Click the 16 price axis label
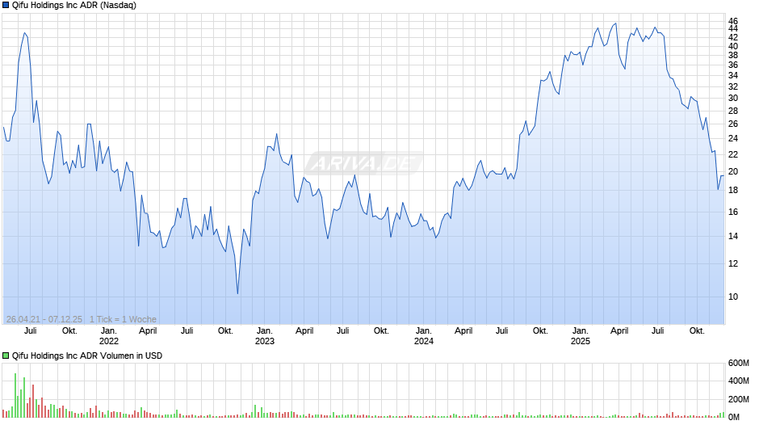The height and width of the screenshot is (425, 759). (733, 212)
